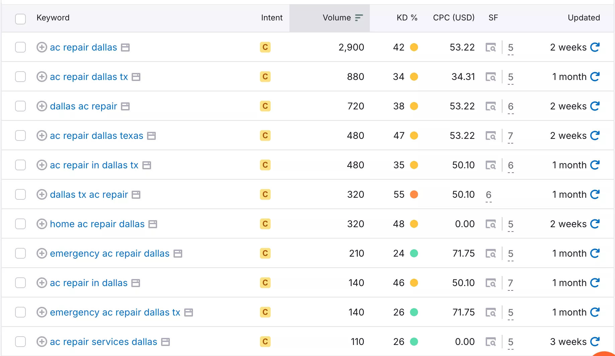615x356 pixels.
Task: Click the plus icon beside "ac repair dallas"
Action: click(x=42, y=47)
